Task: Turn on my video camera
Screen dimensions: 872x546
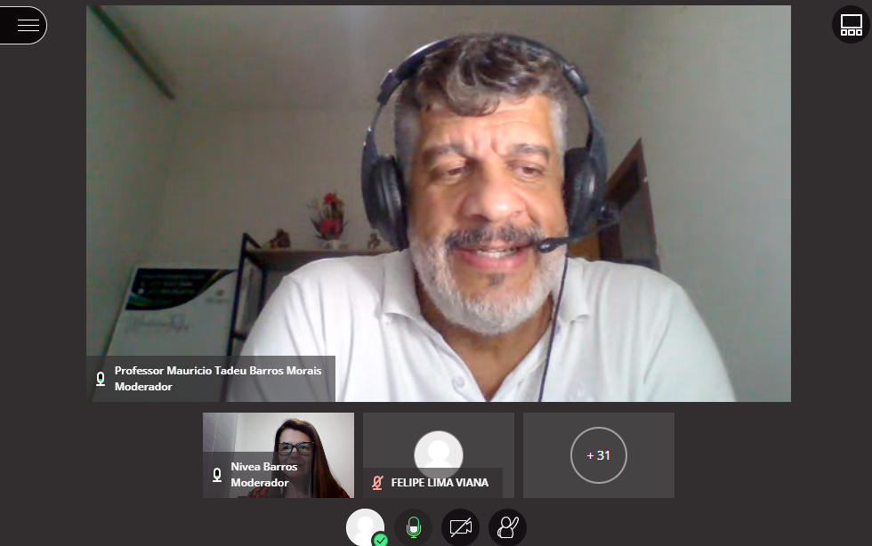Action: [x=460, y=527]
